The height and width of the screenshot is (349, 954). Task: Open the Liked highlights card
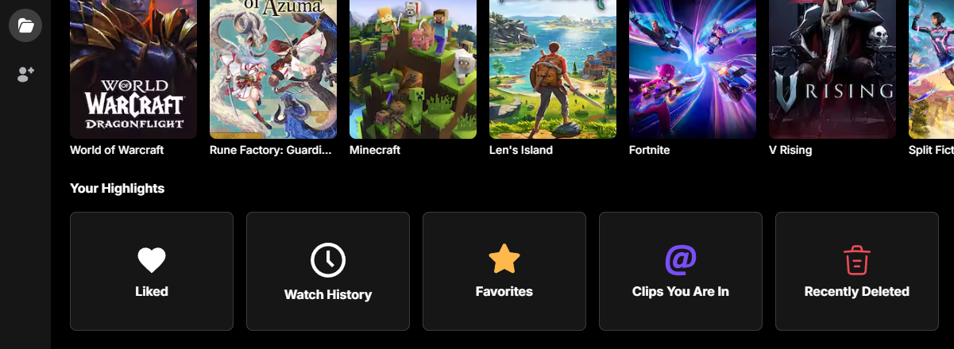(152, 271)
